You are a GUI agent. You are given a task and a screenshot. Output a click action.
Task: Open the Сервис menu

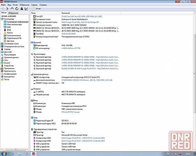click(x=35, y=5)
